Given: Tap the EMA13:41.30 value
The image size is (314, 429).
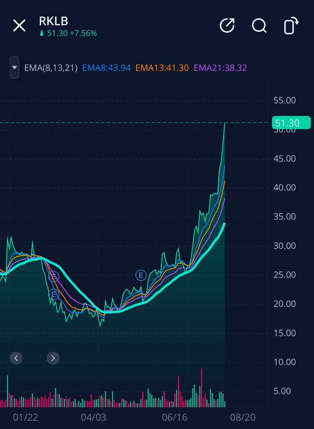Looking at the screenshot, I should pos(162,68).
